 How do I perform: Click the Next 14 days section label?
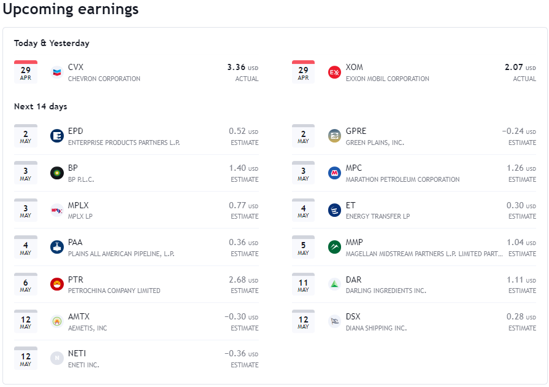pyautogui.click(x=40, y=106)
